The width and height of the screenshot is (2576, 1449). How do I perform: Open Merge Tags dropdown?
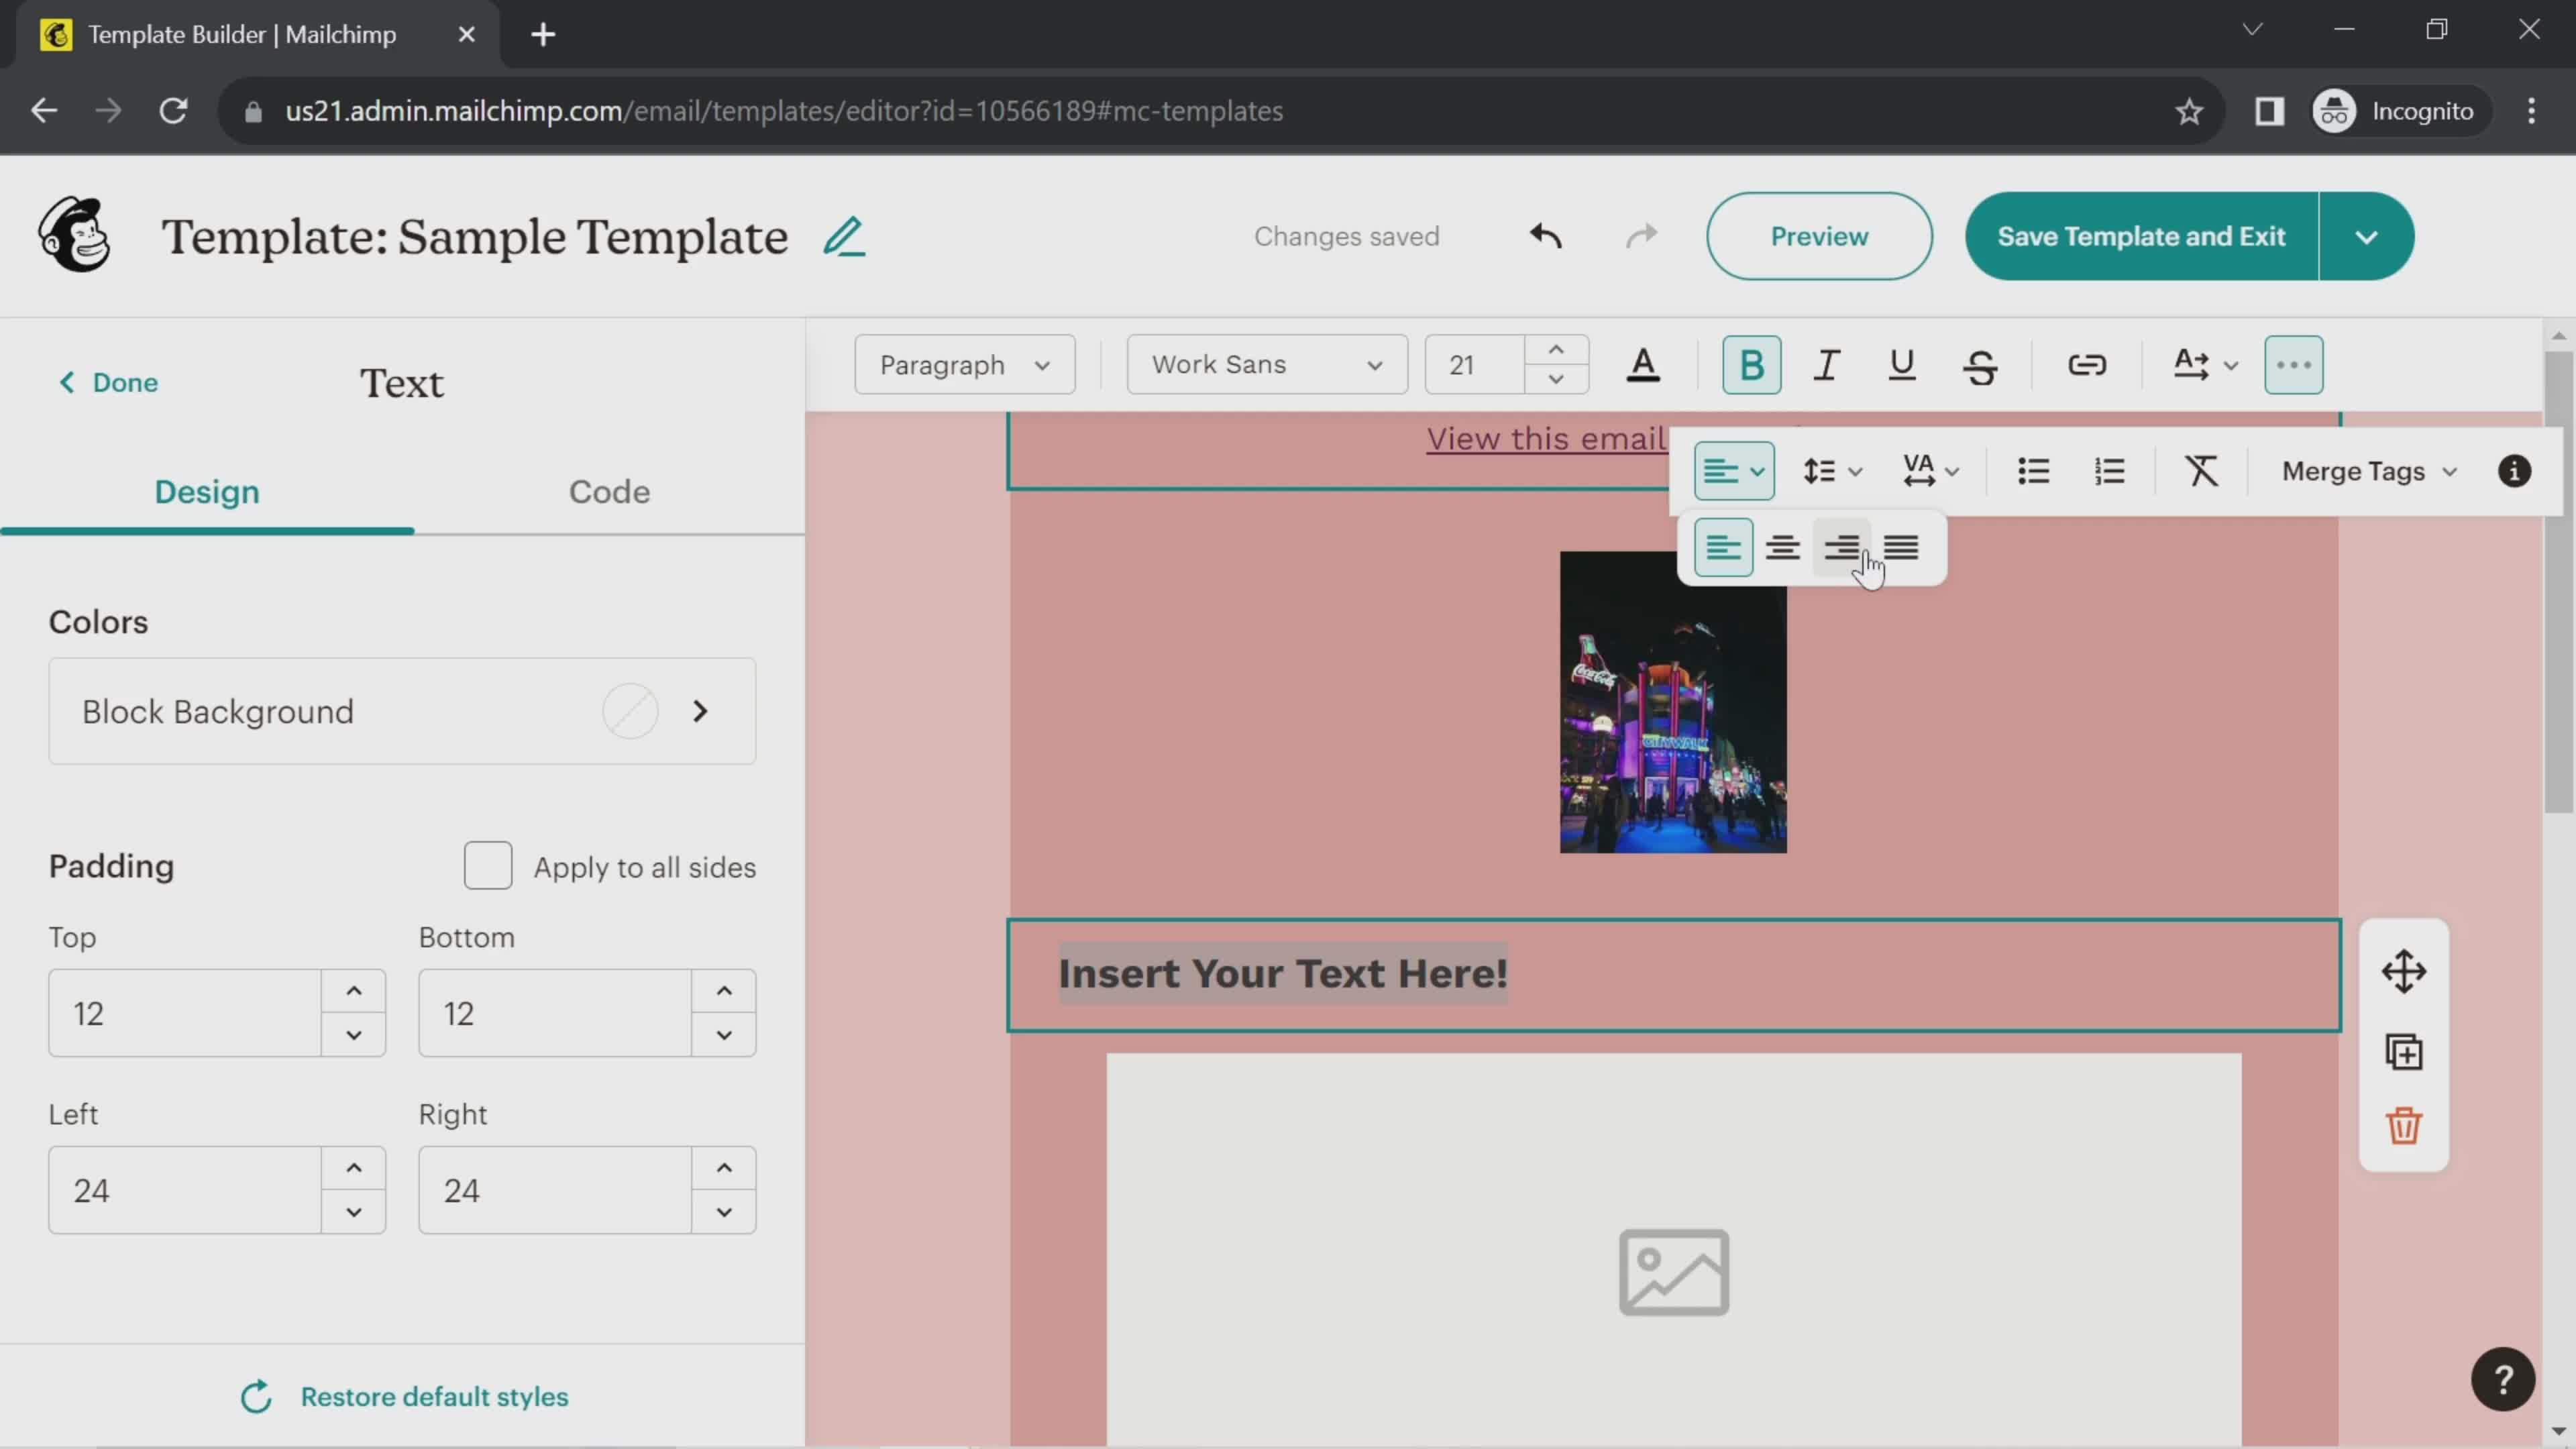tap(2367, 469)
